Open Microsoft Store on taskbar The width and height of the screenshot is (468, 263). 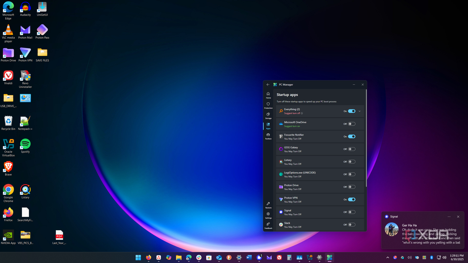click(x=209, y=257)
